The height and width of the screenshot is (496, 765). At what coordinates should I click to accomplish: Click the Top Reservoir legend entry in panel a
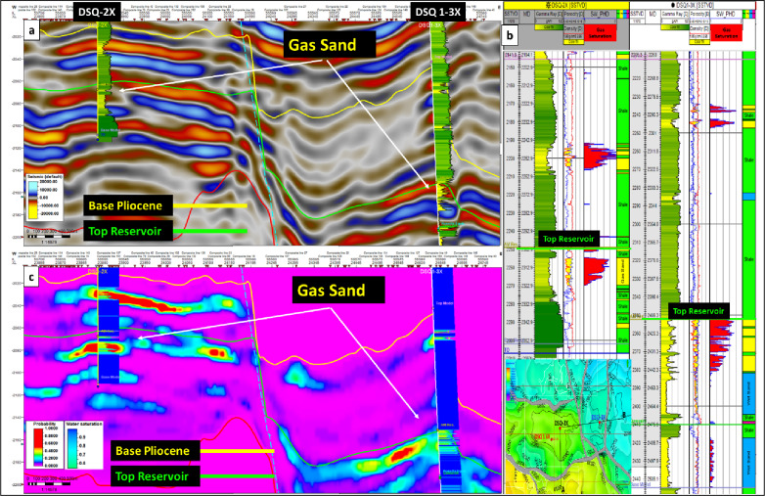coord(128,231)
